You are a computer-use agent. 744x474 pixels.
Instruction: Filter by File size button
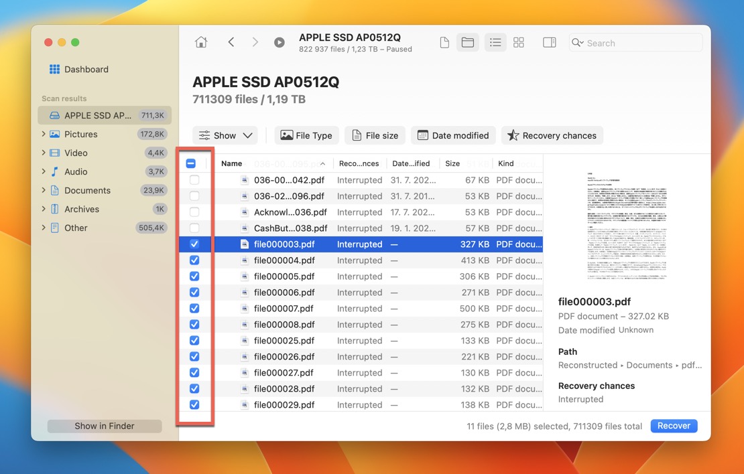click(375, 135)
